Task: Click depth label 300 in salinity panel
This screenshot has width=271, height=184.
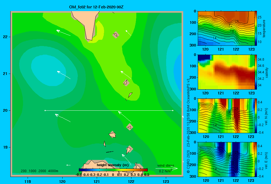Action: tap(193, 89)
